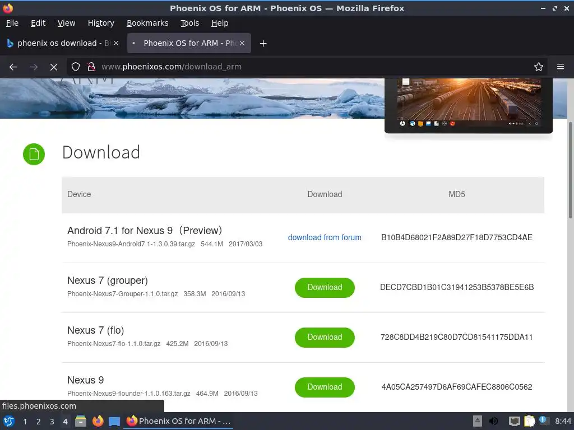Viewport: 574px width, 430px height.
Task: Click the green Download document icon
Action: click(34, 154)
